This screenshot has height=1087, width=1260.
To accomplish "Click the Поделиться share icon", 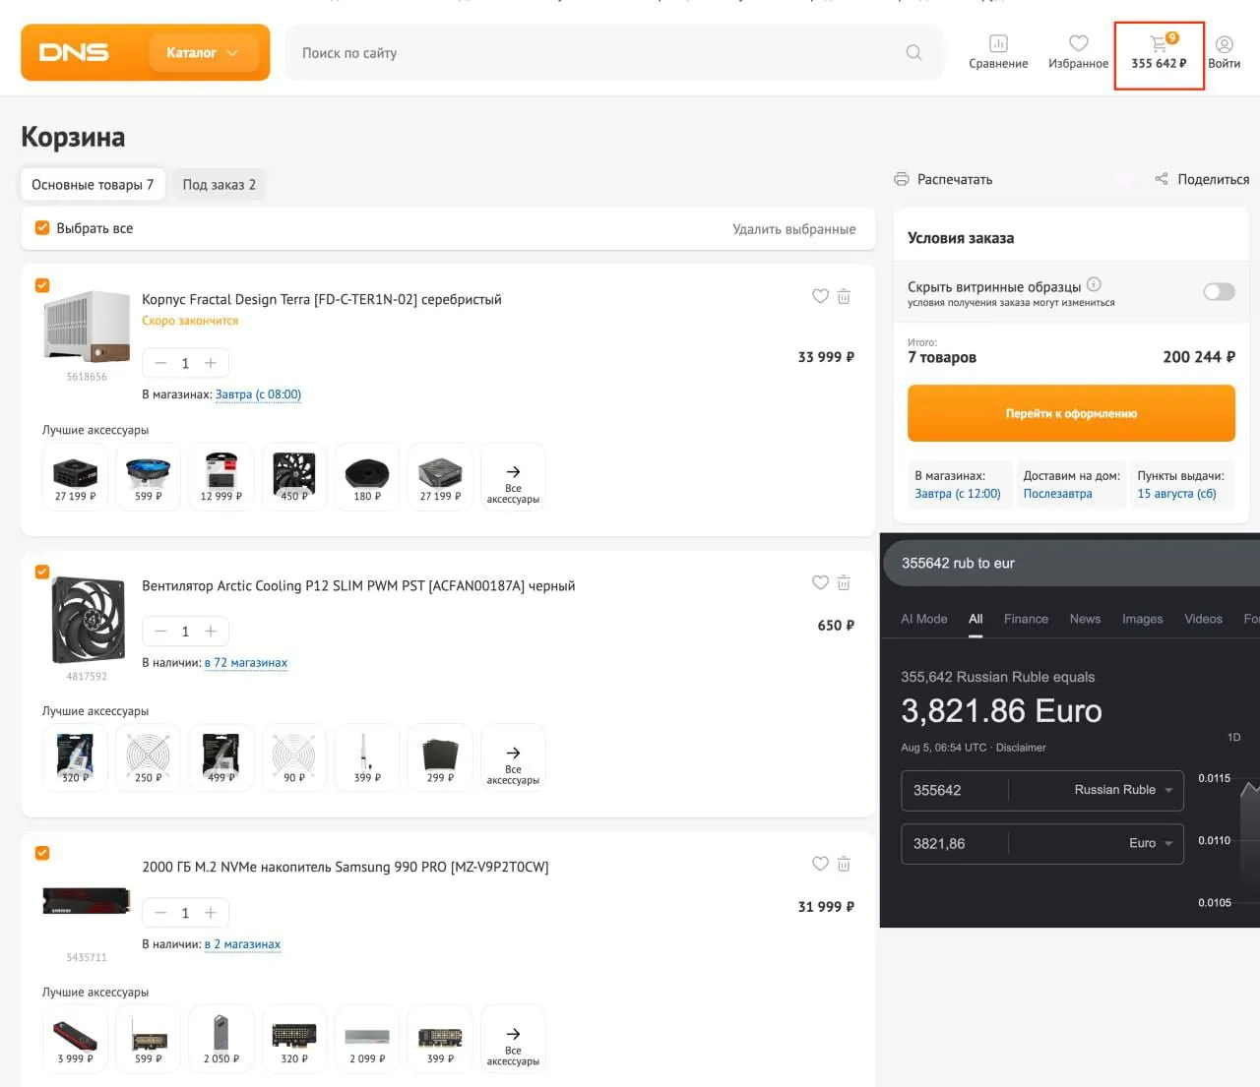I will 1162,179.
